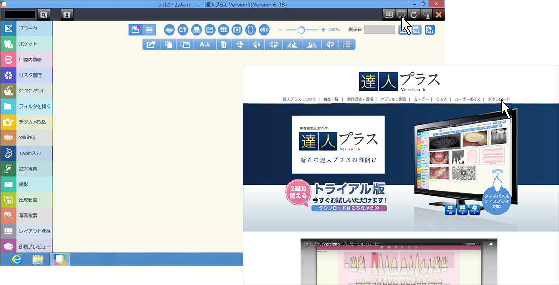This screenshot has height=285, width=559.
Task: Click the user settings gear icon in header
Action: click(x=426, y=14)
